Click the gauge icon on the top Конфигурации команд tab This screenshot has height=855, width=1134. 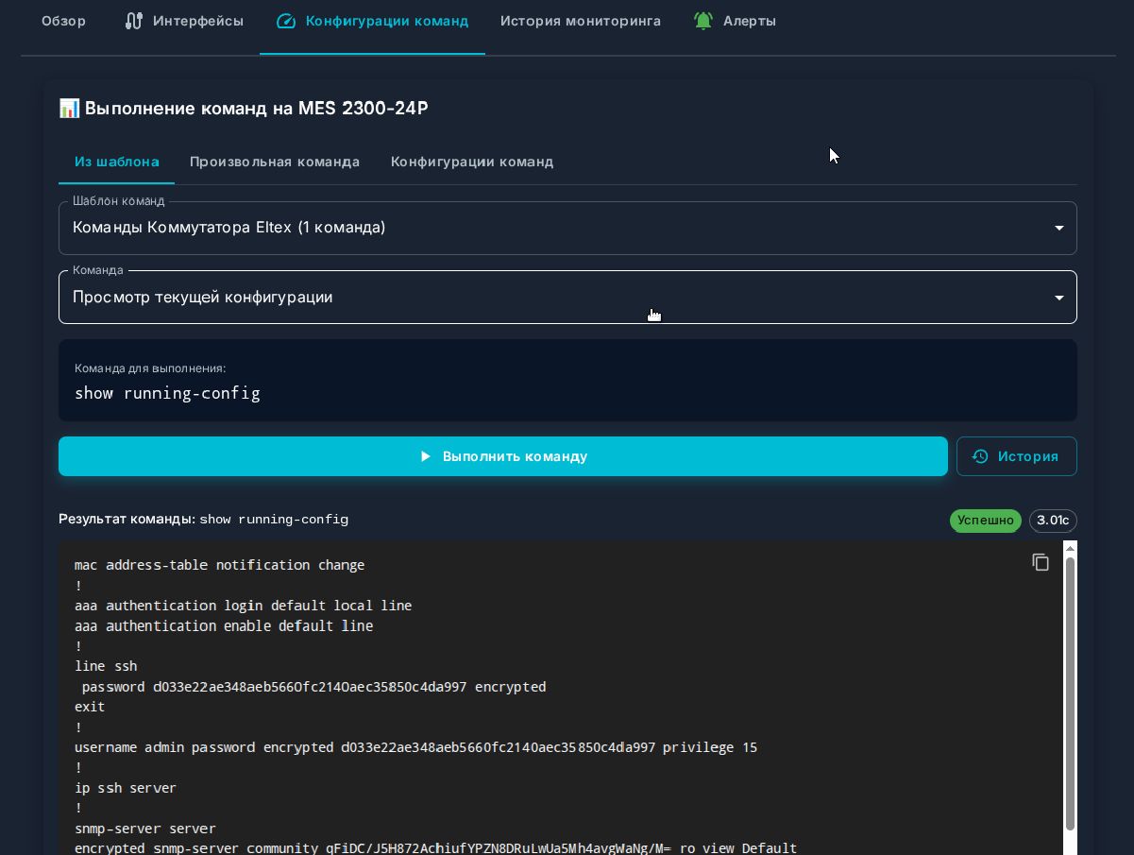pyautogui.click(x=286, y=21)
